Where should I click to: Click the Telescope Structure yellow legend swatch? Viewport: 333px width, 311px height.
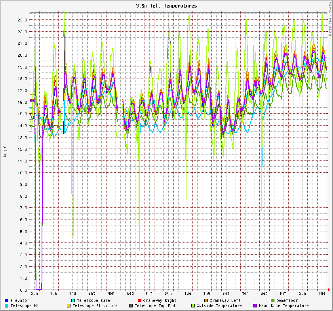tap(69, 306)
